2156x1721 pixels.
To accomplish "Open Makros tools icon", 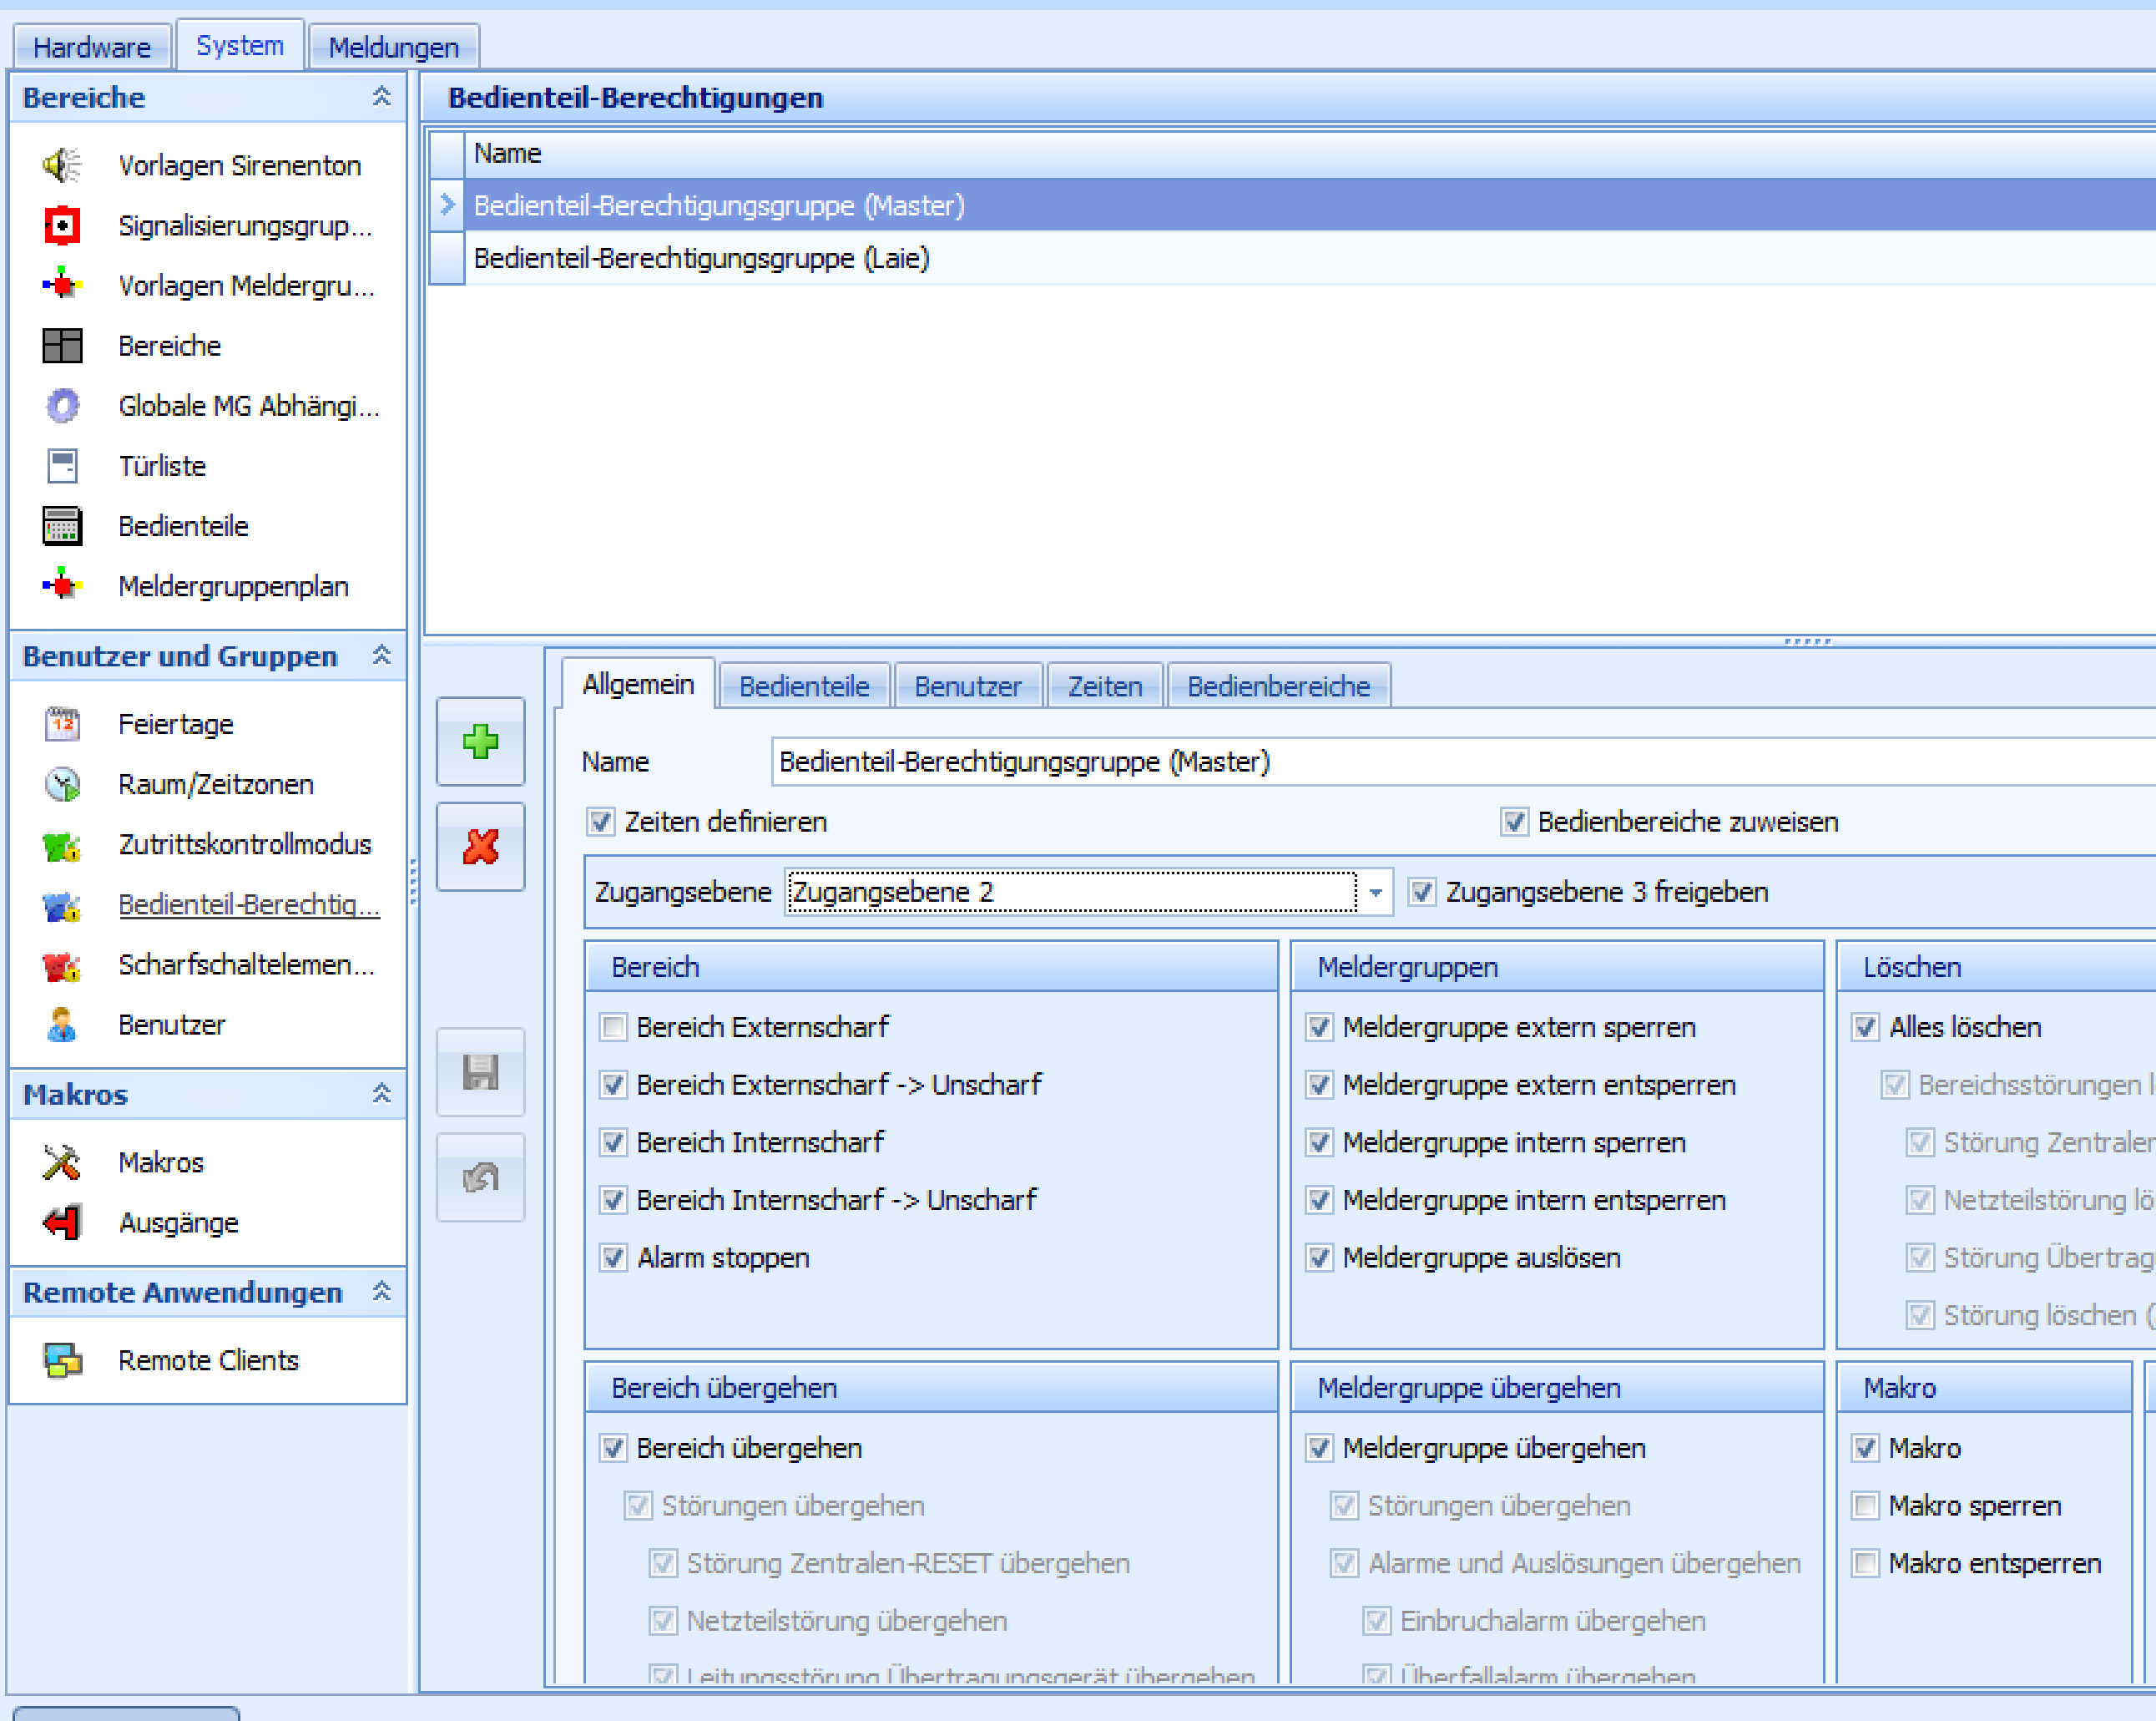I will pyautogui.click(x=62, y=1162).
